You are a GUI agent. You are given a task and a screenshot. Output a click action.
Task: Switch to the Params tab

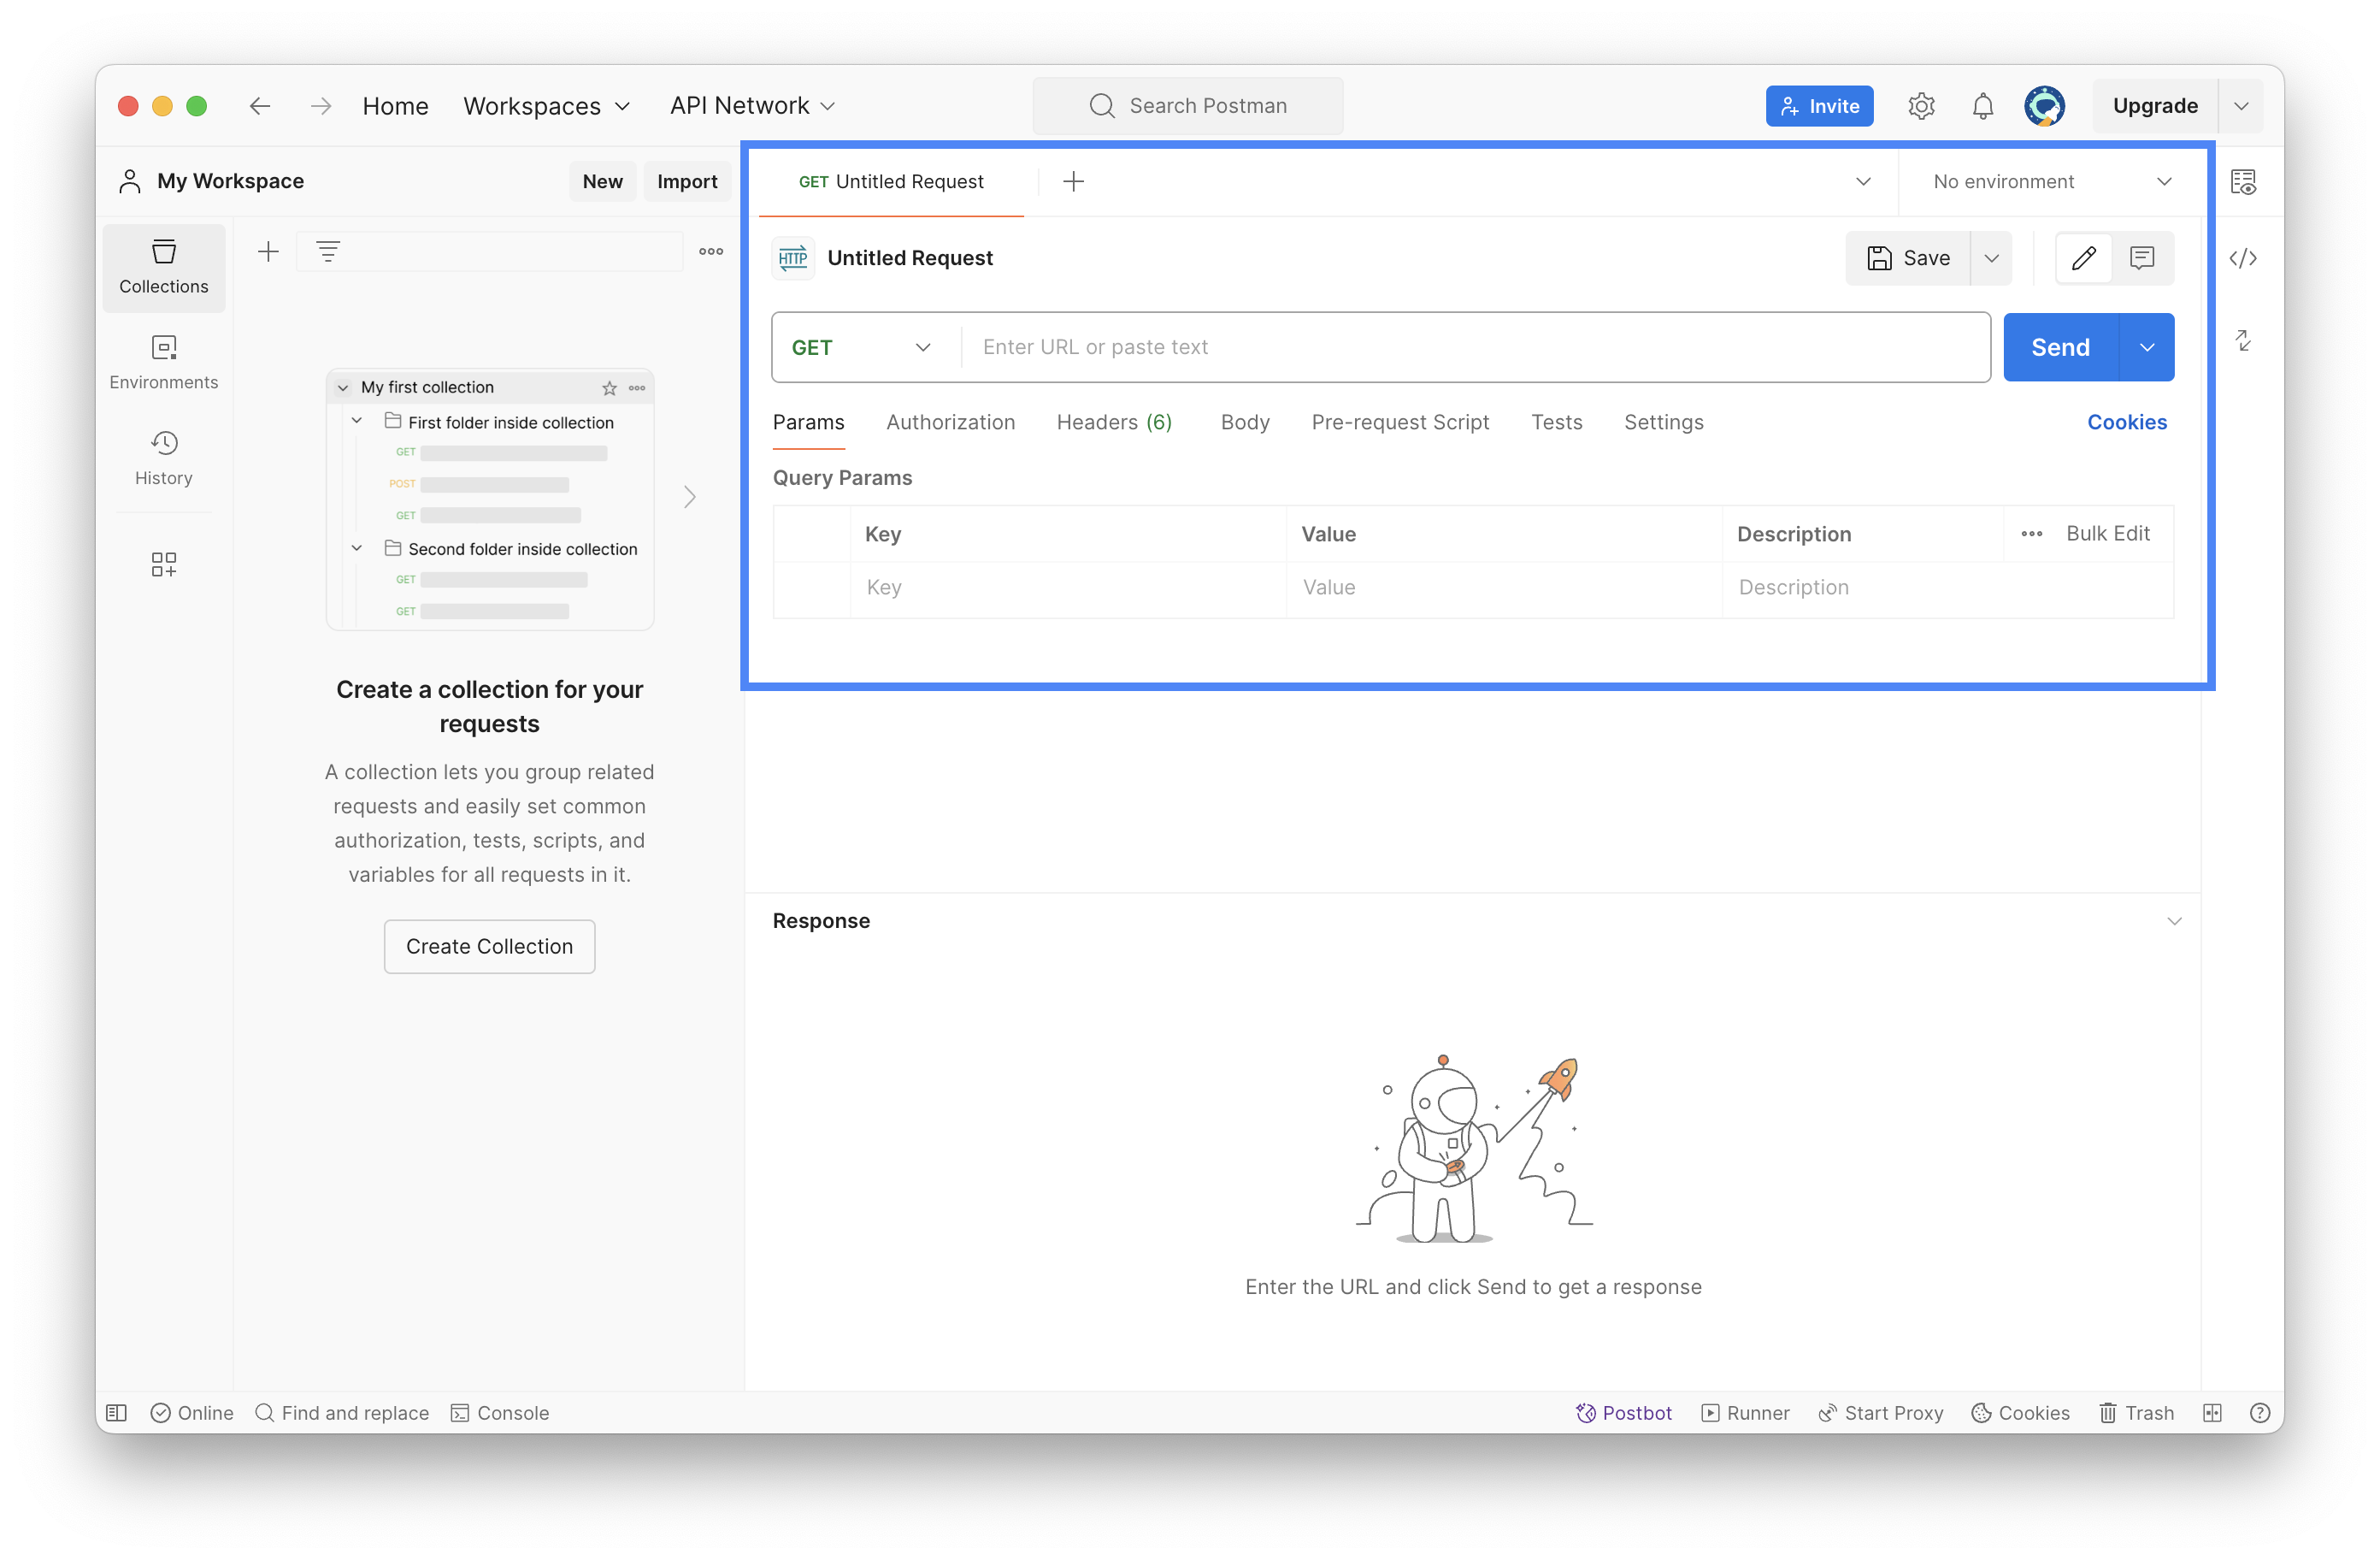808,422
